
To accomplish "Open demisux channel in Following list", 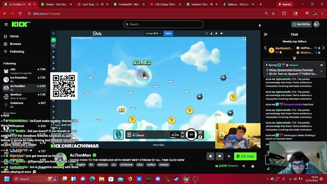I will (x=25, y=96).
